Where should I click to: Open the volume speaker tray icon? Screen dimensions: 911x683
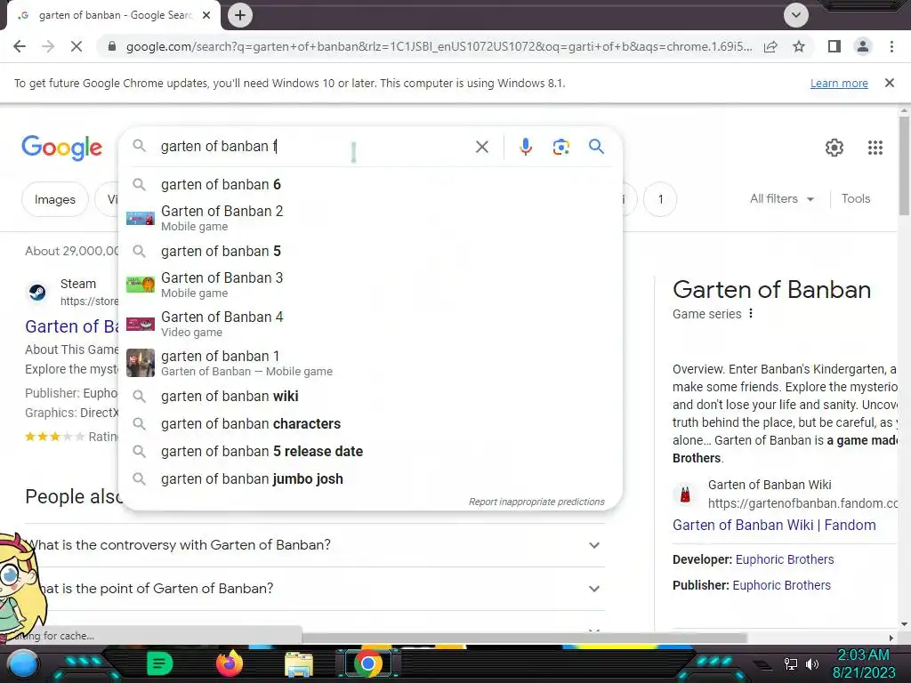click(x=811, y=663)
